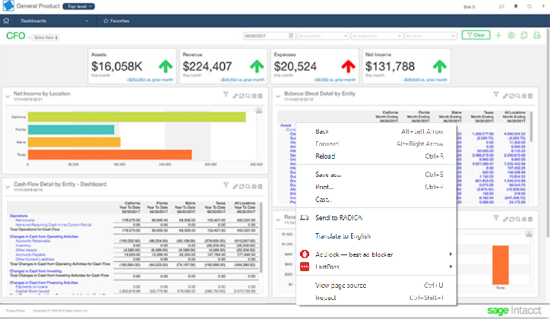Delete the Net Income by Location panel
This screenshot has height=319, width=550.
[x=261, y=96]
